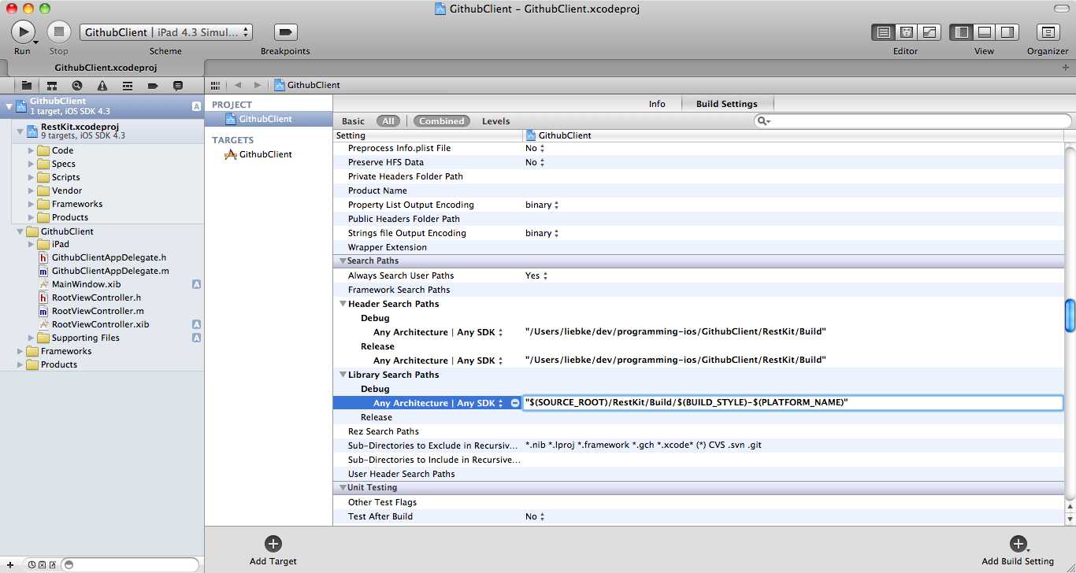Show the Search navigator
The image size is (1076, 573).
coord(77,85)
